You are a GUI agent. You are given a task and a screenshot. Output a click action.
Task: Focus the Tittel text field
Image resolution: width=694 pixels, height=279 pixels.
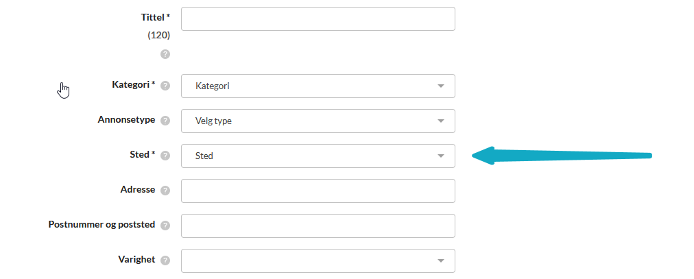(x=318, y=19)
